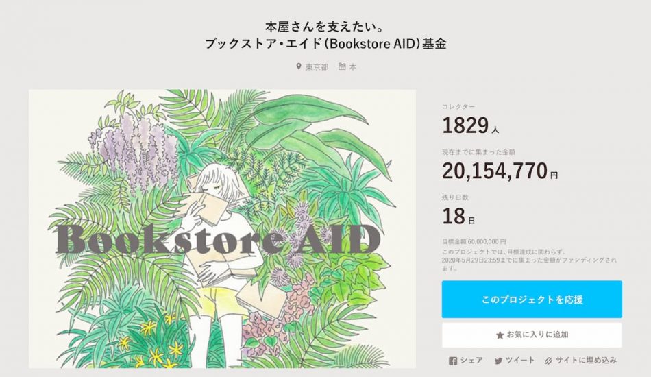Viewport: 651px width, 377px height.
Task: Click the 本屋さんを支えたい。 headline
Action: point(324,27)
